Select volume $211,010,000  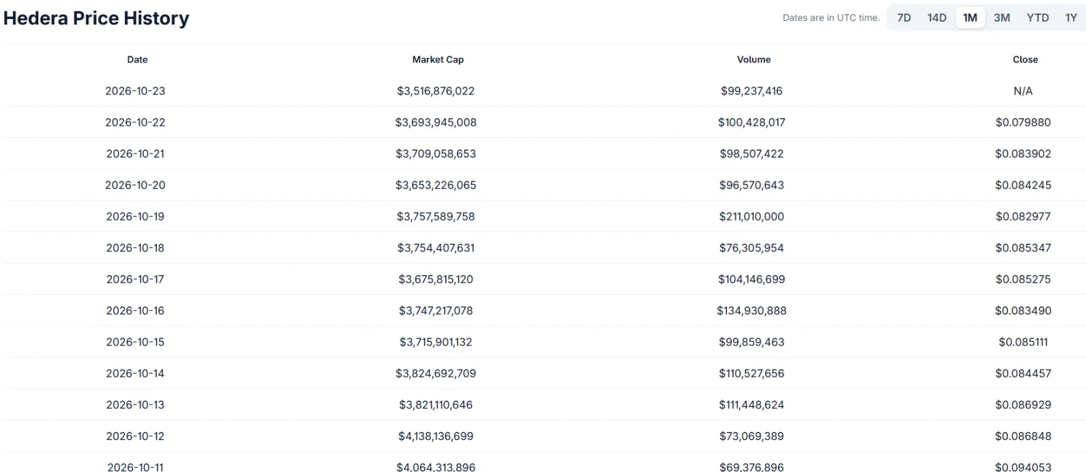[x=751, y=217]
